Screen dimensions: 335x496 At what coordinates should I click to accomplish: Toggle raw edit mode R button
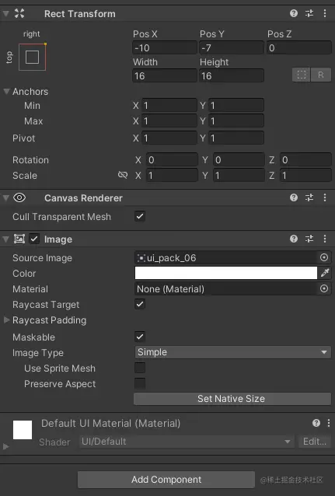click(x=321, y=75)
